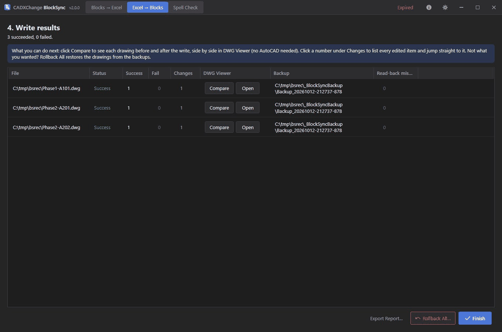
Task: Click the File column header
Action: pos(48,73)
